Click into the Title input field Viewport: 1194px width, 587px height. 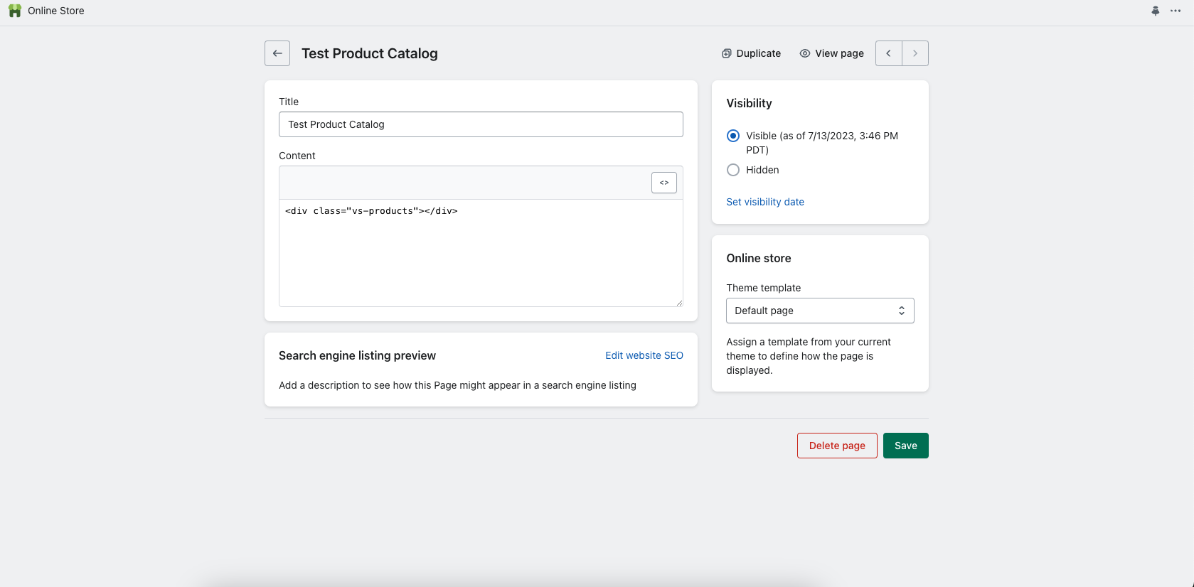coord(481,124)
